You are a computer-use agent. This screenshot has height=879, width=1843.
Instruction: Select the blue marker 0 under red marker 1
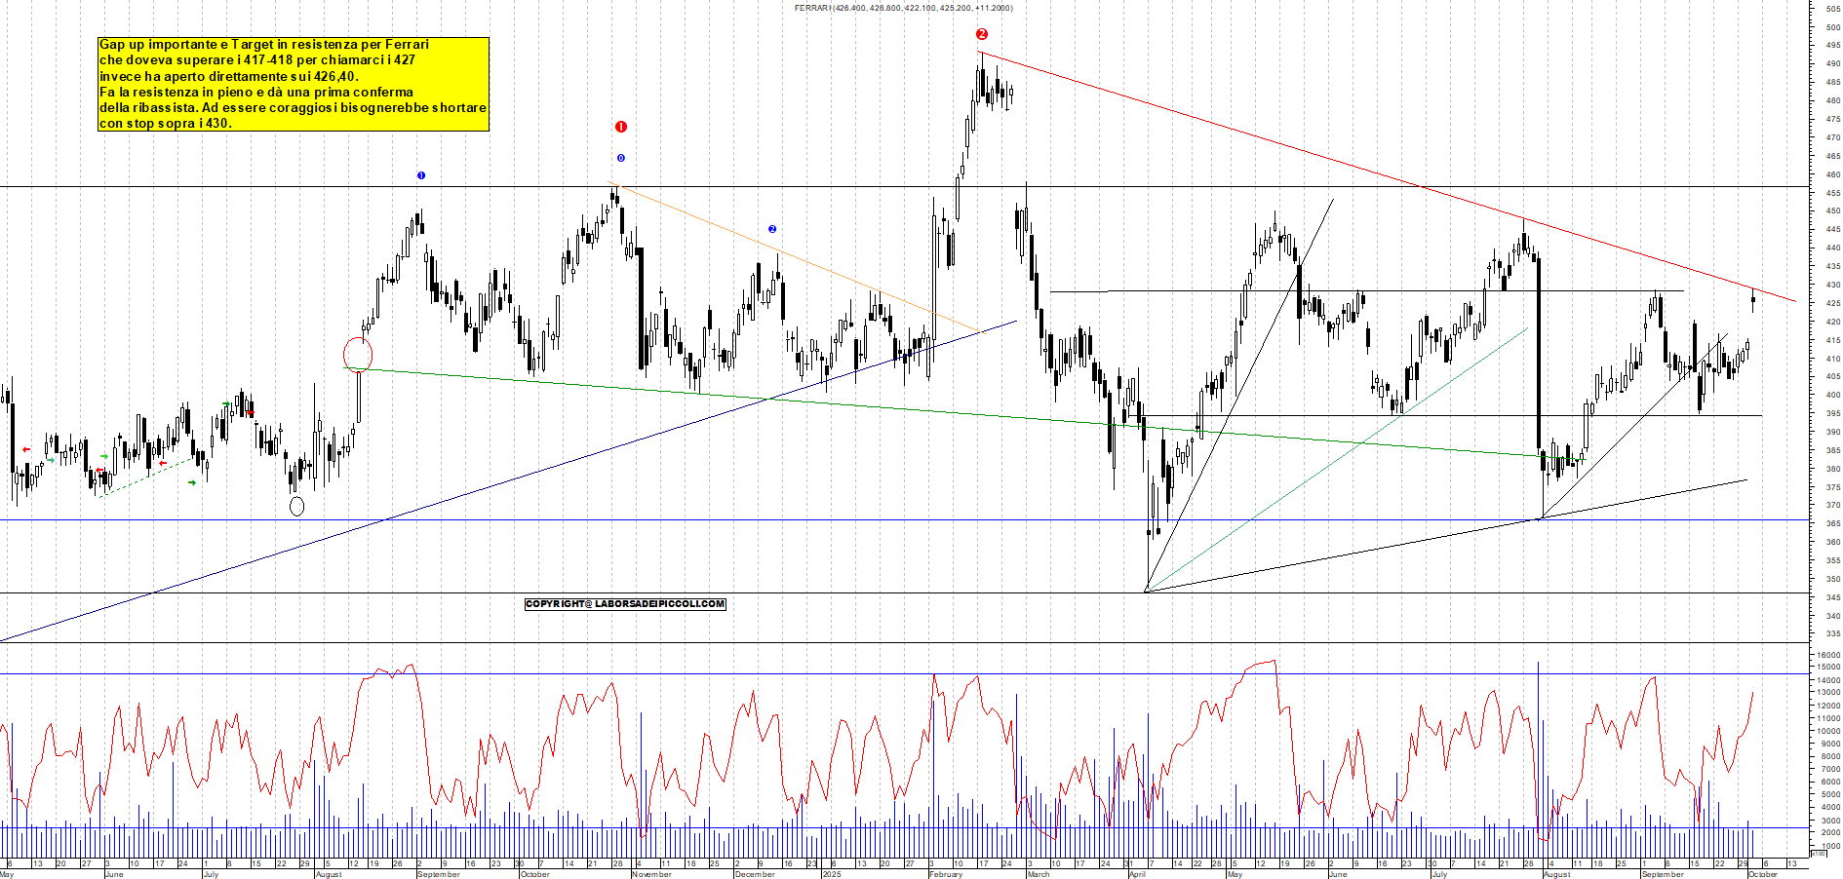pyautogui.click(x=620, y=158)
